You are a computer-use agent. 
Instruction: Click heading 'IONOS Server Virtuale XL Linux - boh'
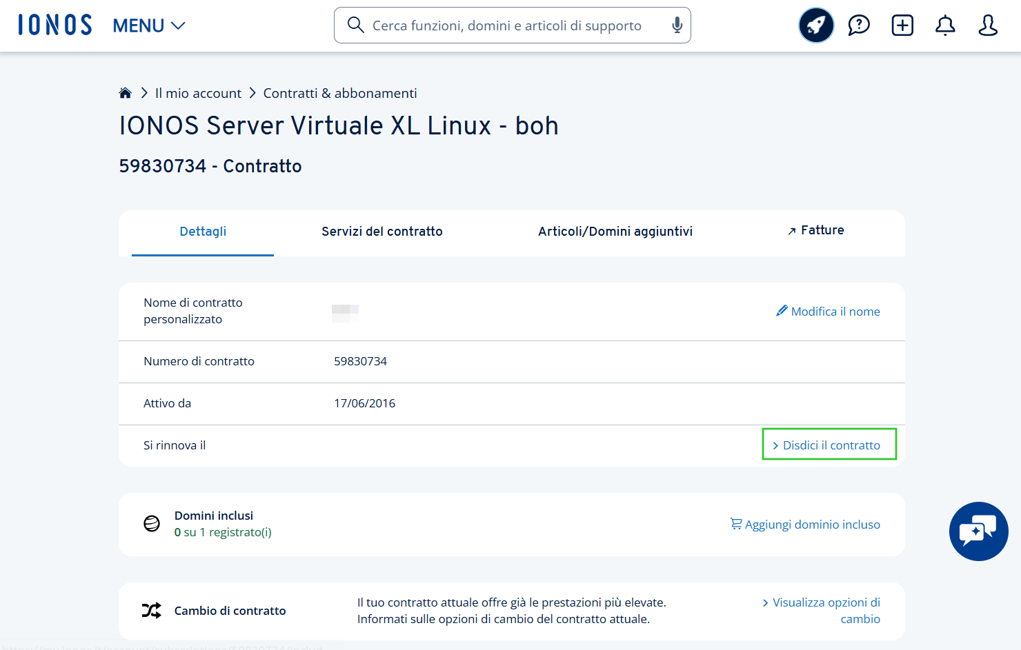(339, 126)
